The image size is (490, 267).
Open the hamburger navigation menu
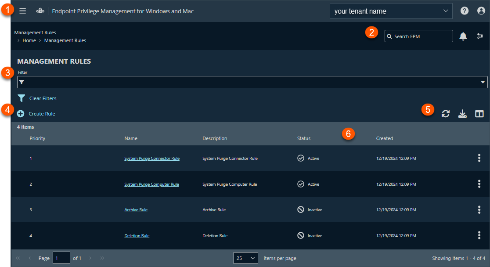point(22,11)
